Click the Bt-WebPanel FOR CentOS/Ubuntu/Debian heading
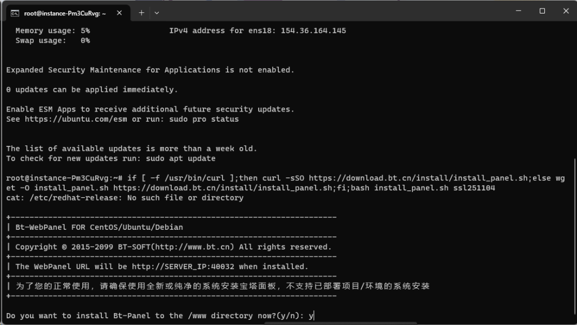This screenshot has width=577, height=325. 99,227
